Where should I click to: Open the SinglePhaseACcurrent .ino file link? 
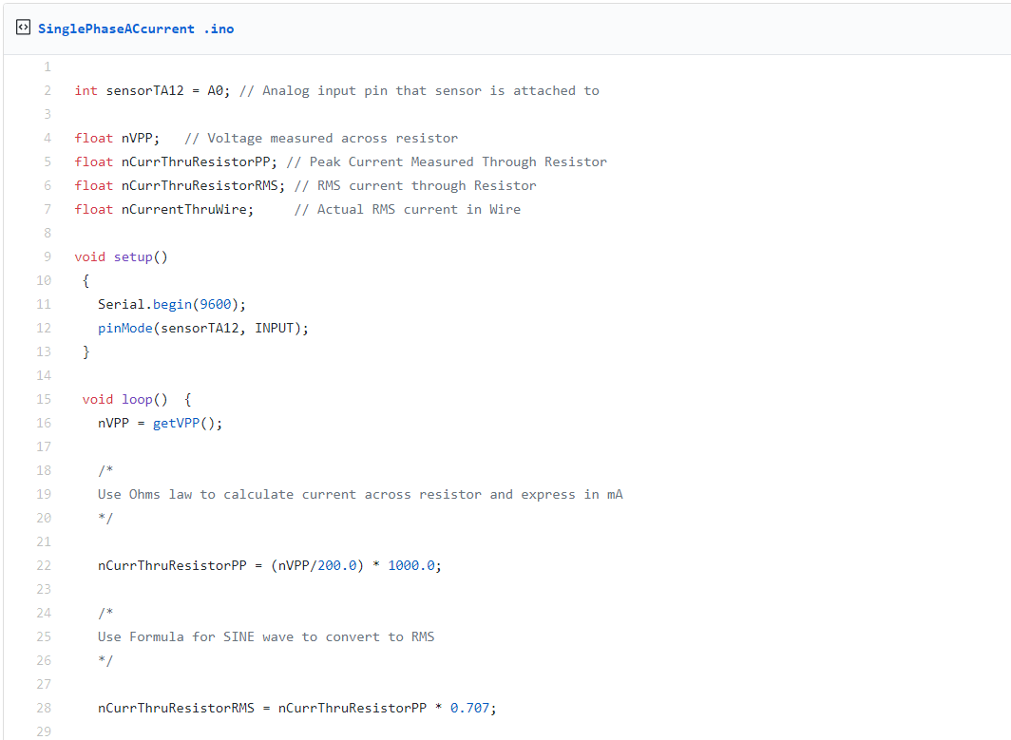136,28
